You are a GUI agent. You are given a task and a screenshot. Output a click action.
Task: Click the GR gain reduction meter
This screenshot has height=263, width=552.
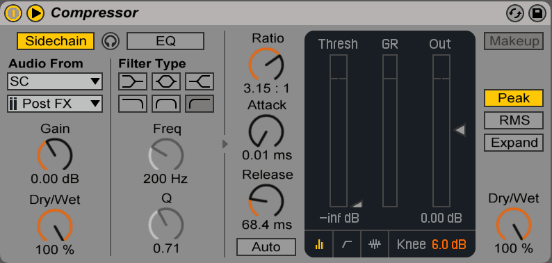[x=390, y=130]
